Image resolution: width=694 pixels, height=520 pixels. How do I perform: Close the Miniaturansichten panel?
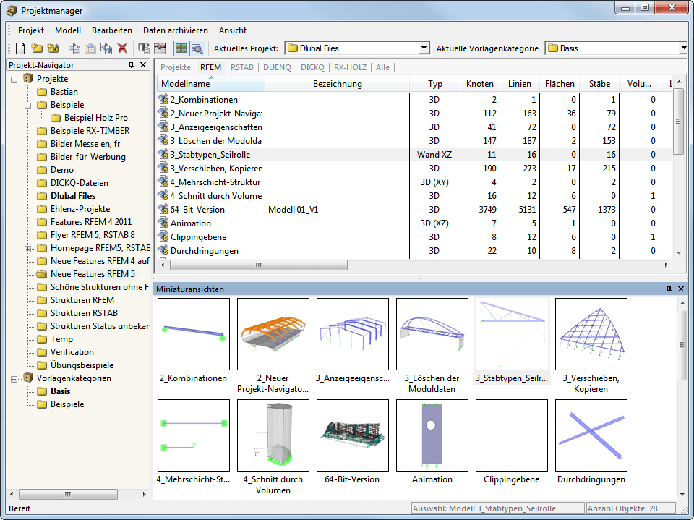pyautogui.click(x=680, y=289)
